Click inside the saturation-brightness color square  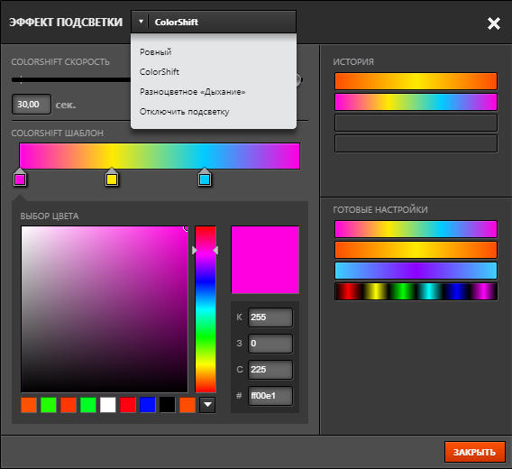coord(105,308)
